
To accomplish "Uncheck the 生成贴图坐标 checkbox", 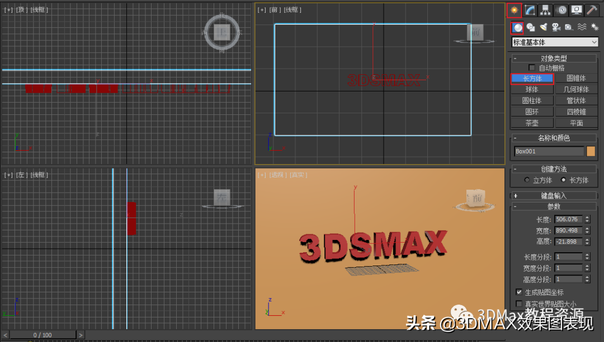I will click(x=519, y=292).
